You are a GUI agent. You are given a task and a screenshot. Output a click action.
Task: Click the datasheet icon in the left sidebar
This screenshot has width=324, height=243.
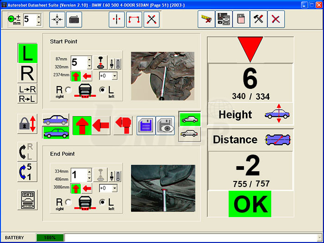pos(27,199)
